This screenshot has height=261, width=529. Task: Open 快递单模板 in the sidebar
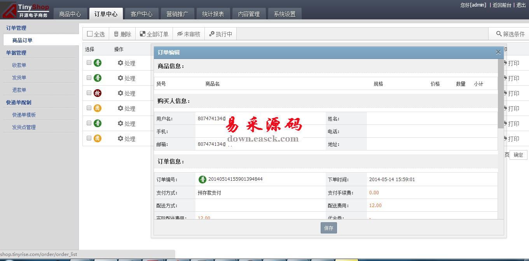click(x=24, y=115)
